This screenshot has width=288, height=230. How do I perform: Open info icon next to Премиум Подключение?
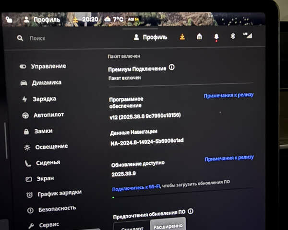point(172,67)
